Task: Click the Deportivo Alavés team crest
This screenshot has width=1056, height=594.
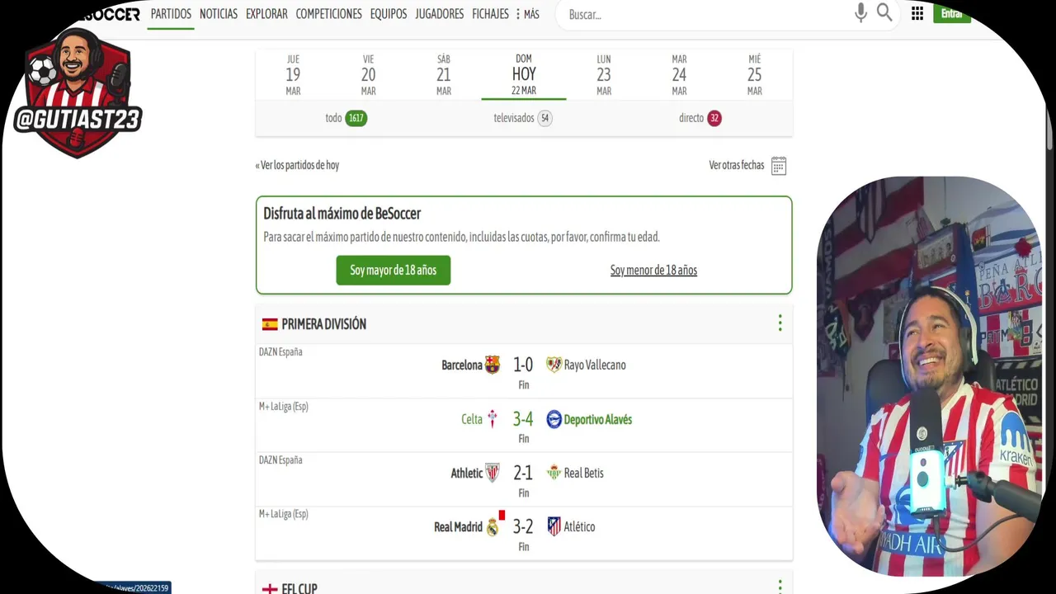Action: (x=554, y=419)
